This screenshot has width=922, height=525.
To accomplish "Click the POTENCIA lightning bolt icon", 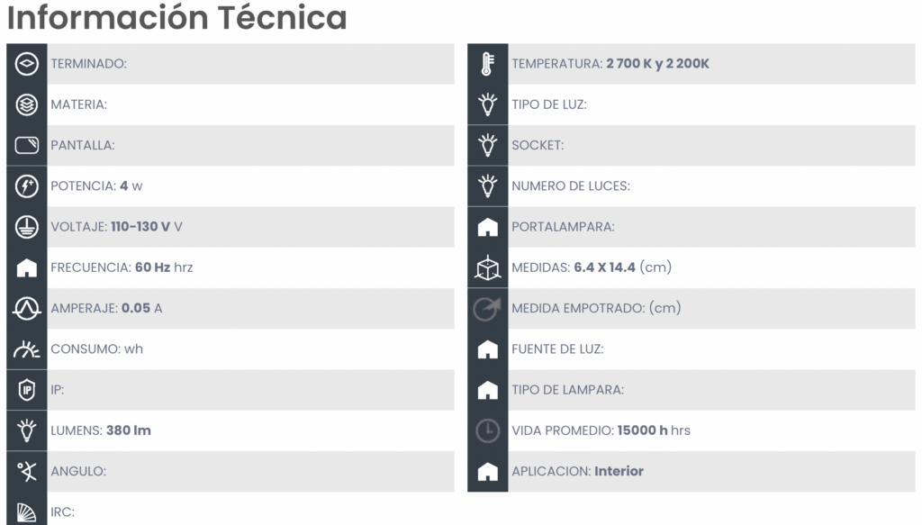I will tap(26, 186).
